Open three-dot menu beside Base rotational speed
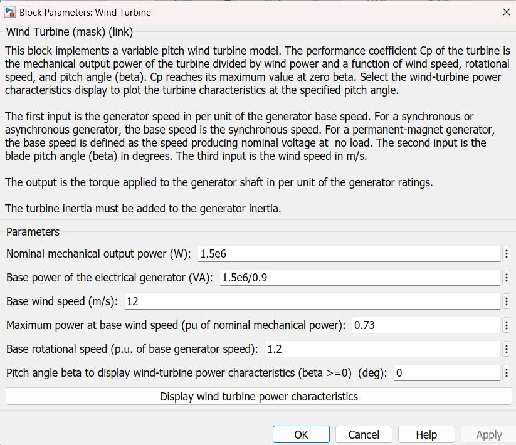Image resolution: width=516 pixels, height=445 pixels. click(x=506, y=349)
